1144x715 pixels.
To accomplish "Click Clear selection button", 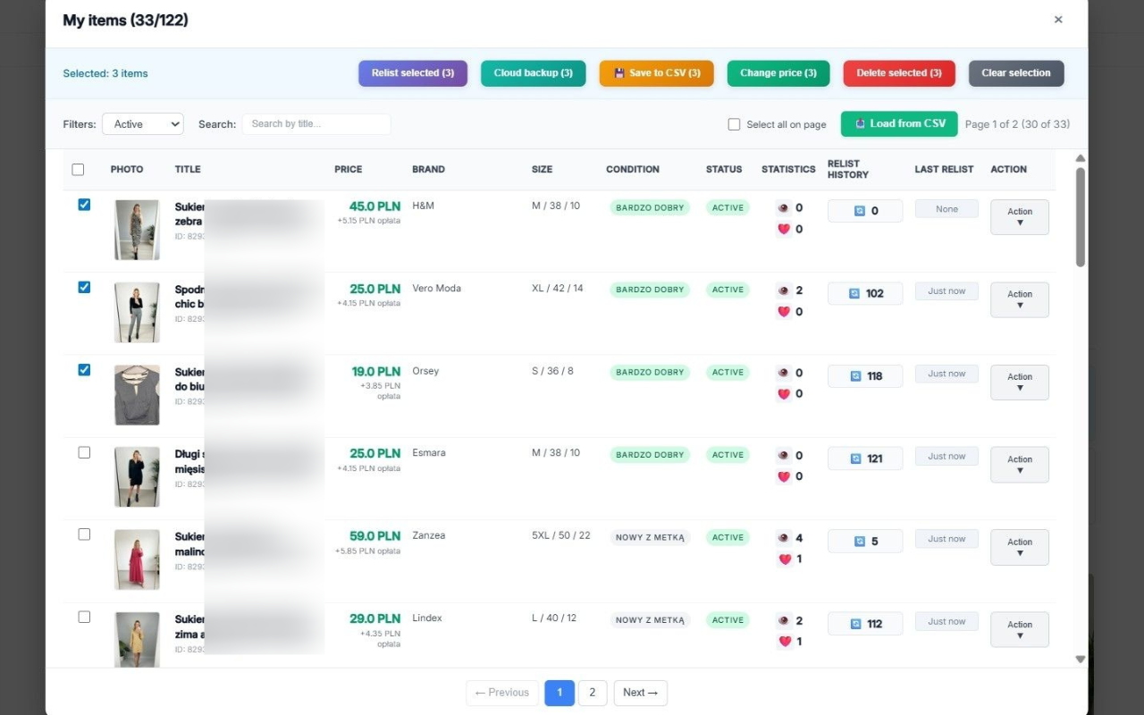I will [1016, 73].
